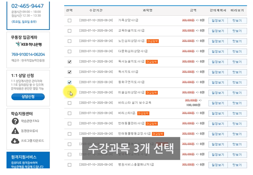View 일정보기 for 반려동물관리사1급
This screenshot has height=175, width=253.
pyautogui.click(x=218, y=124)
